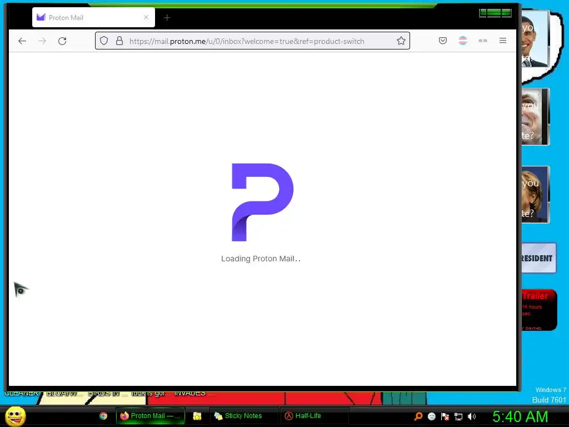The width and height of the screenshot is (569, 427).
Task: Open the folder icon in taskbar
Action: [197, 416]
